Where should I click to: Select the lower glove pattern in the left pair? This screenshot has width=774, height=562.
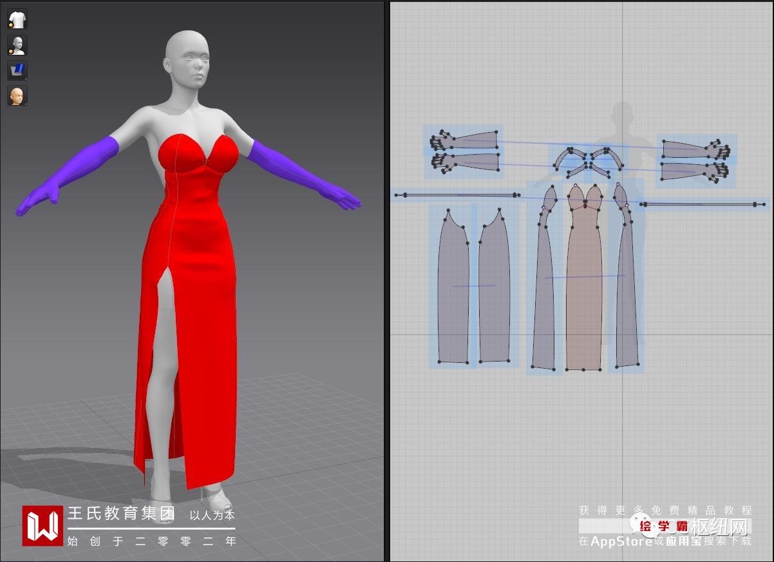point(465,161)
